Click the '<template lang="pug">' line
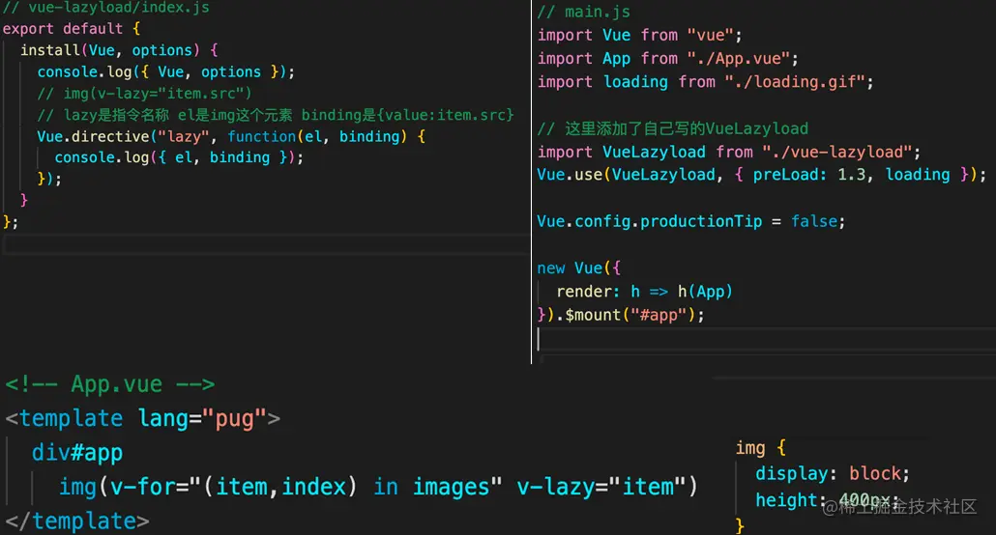996x535 pixels. click(x=143, y=418)
